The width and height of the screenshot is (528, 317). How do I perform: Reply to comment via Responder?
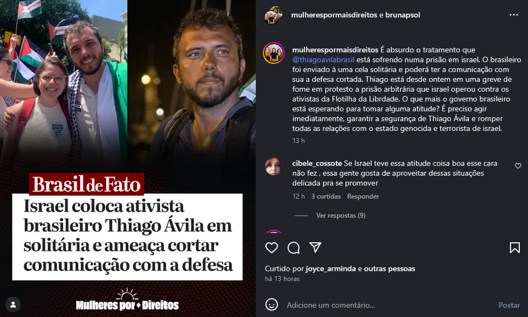[x=363, y=196]
